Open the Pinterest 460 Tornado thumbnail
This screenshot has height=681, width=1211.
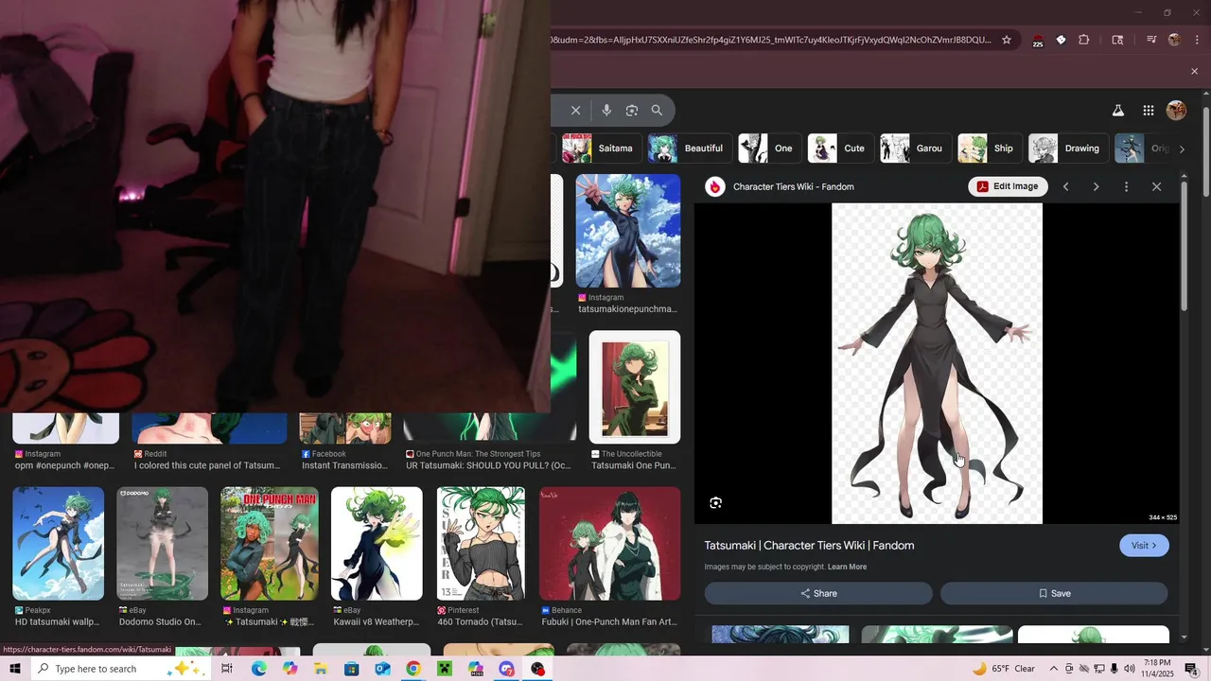481,544
